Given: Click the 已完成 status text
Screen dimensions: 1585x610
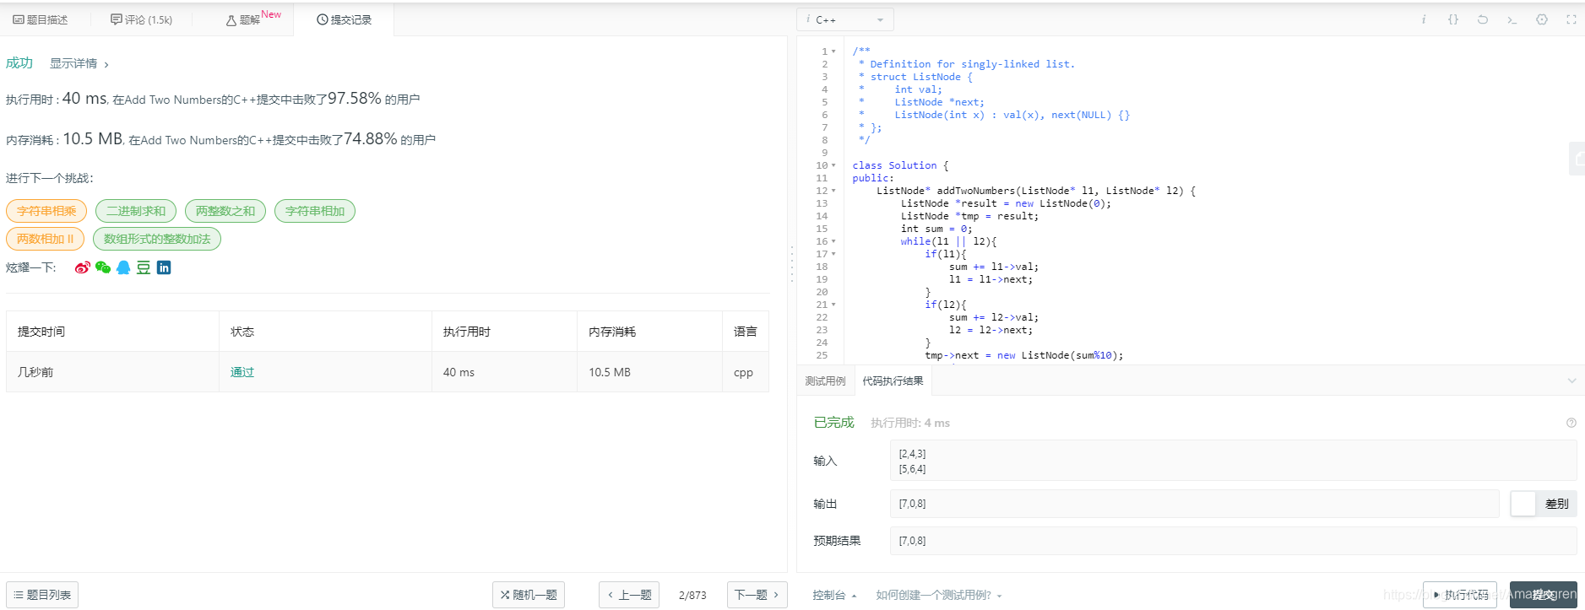Looking at the screenshot, I should (x=834, y=423).
